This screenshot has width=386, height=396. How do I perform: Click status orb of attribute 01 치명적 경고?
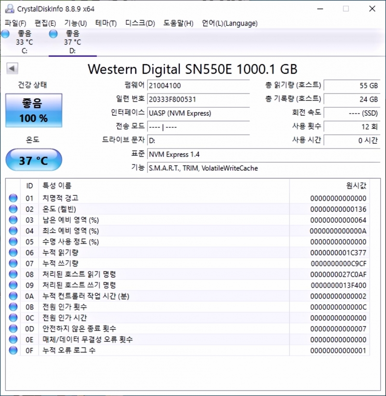pos(13,198)
